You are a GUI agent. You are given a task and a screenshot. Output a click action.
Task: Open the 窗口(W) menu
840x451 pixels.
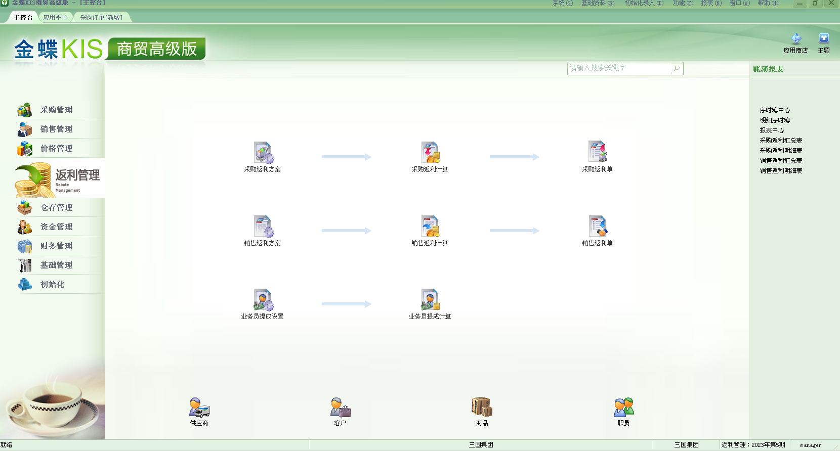click(x=740, y=3)
